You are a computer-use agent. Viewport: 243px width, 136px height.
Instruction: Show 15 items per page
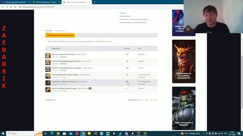point(151,100)
